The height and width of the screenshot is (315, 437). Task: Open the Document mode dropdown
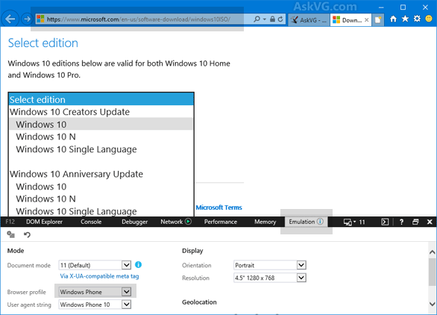click(95, 265)
